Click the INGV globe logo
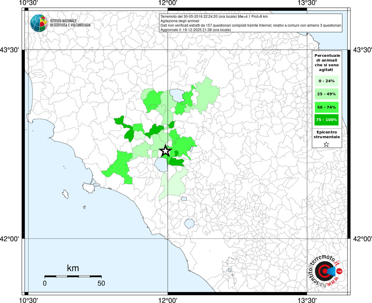Screen dimensions: 372x303 click(39, 23)
